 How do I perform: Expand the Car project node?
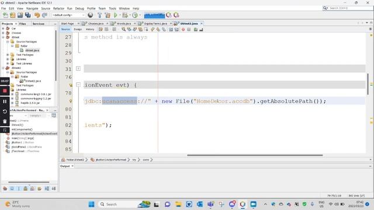3,29
